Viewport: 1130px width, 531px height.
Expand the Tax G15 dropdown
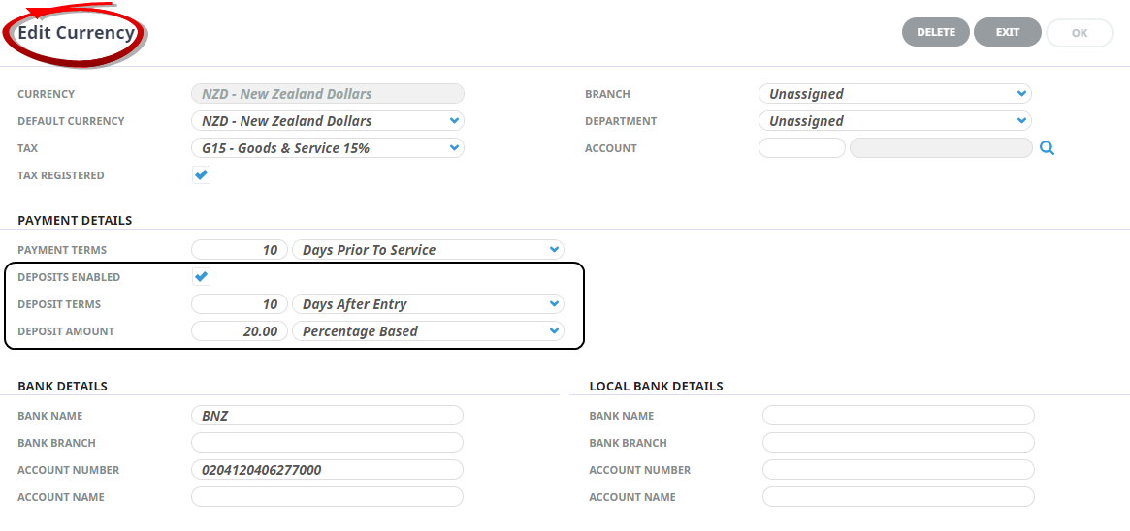pos(328,148)
